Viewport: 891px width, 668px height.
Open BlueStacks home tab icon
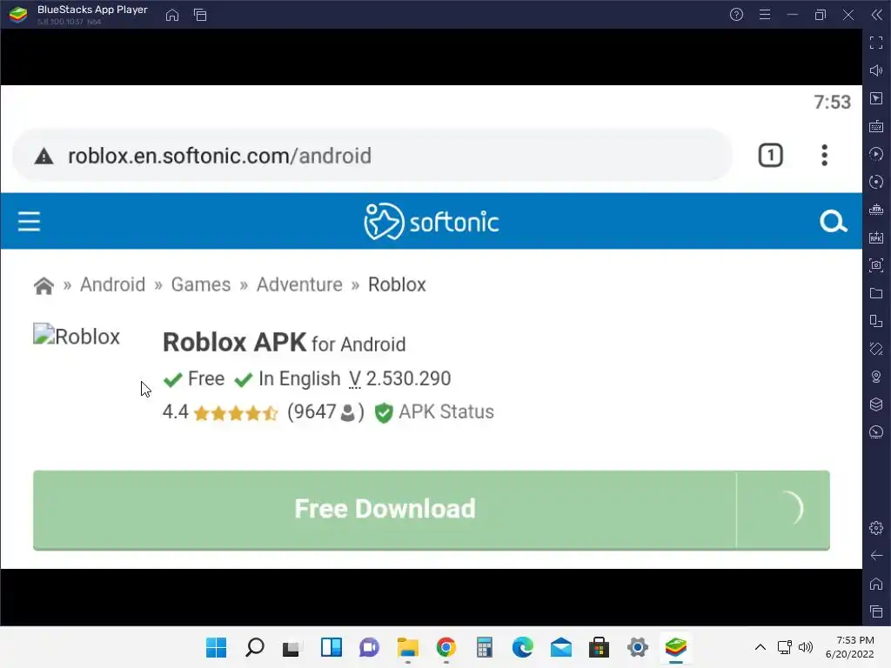tap(172, 15)
